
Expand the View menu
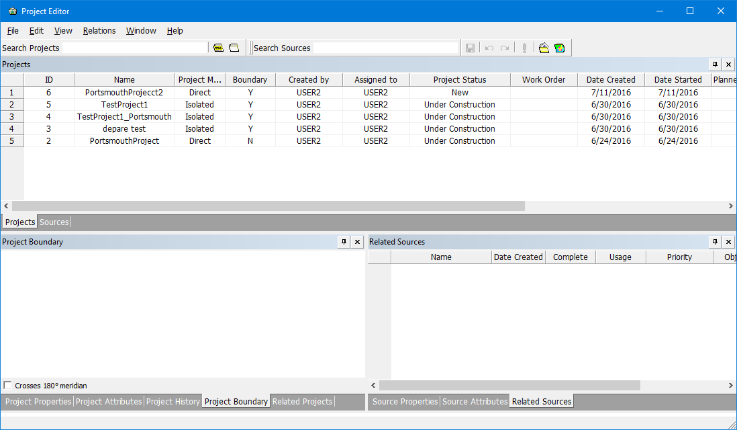pyautogui.click(x=63, y=31)
